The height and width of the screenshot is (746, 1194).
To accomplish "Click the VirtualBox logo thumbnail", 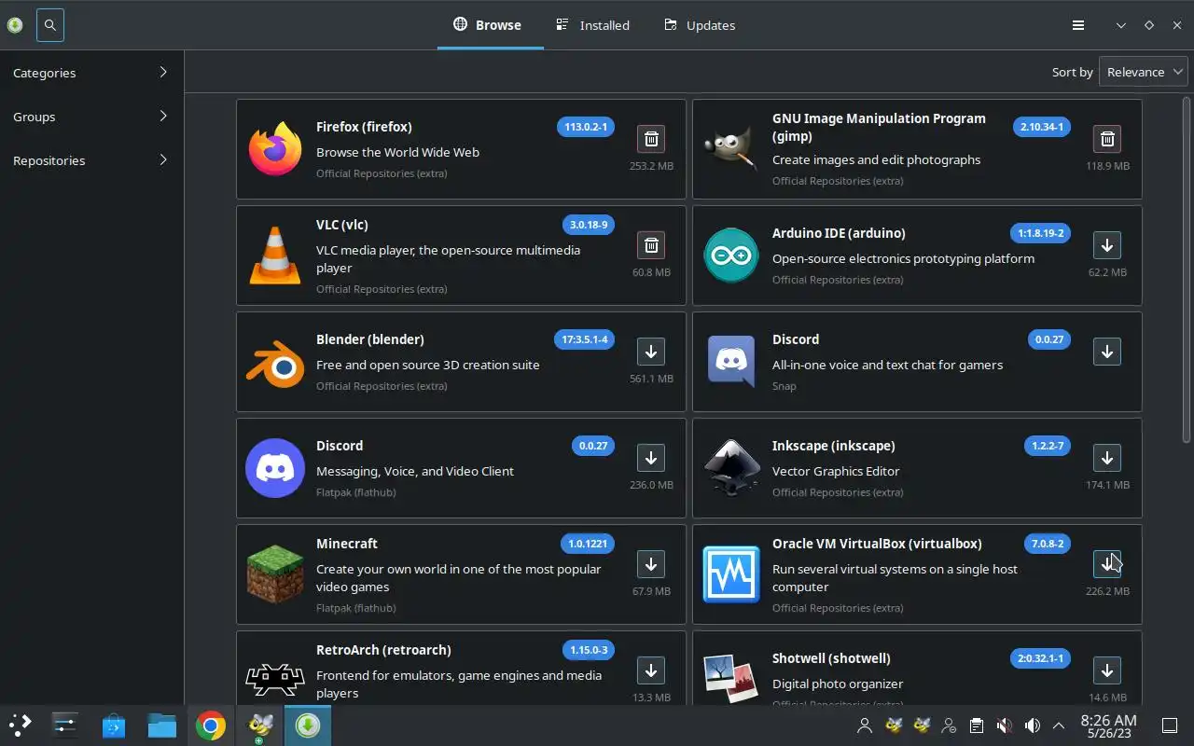I will tap(731, 574).
